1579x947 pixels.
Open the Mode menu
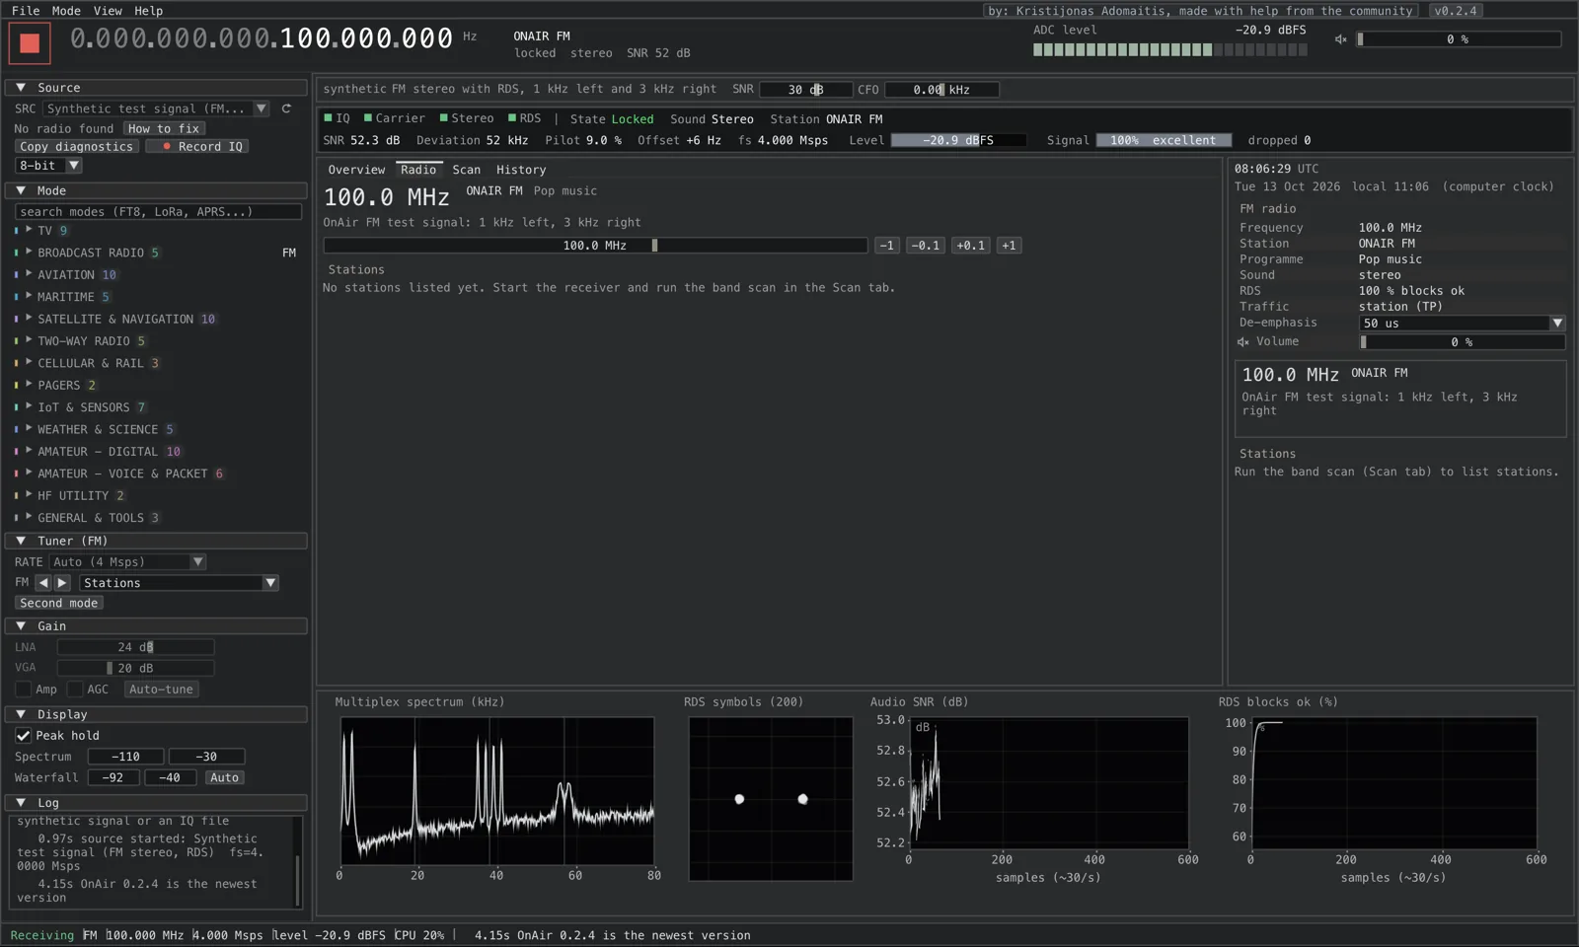(x=66, y=10)
